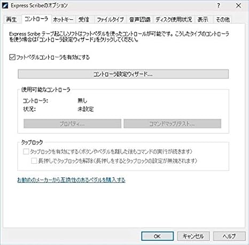Click the disabled プロパティ button
This screenshot has width=249, height=245.
pyautogui.click(x=72, y=124)
